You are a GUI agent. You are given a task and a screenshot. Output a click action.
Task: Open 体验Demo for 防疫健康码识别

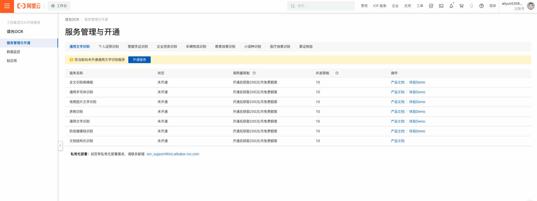click(417, 131)
